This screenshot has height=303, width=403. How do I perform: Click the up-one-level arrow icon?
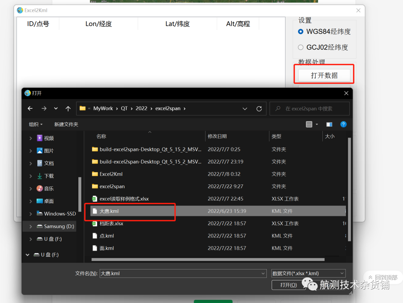coord(68,108)
